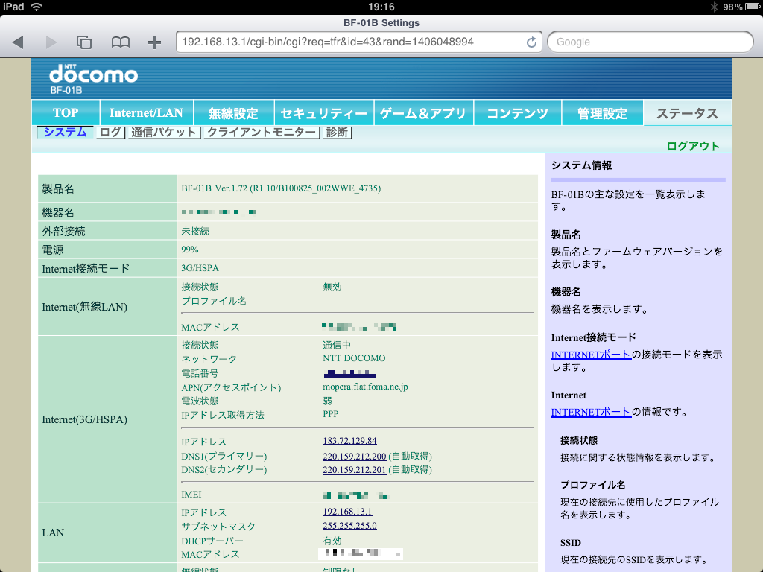Viewport: 763px width, 572px height.
Task: Select the ログ sub-tab
Action: (x=110, y=133)
